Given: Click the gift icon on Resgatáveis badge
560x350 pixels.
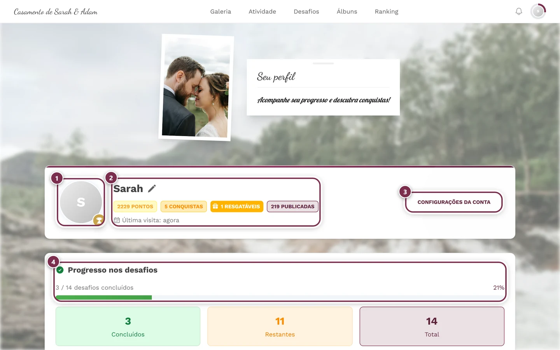Looking at the screenshot, I should (x=215, y=206).
